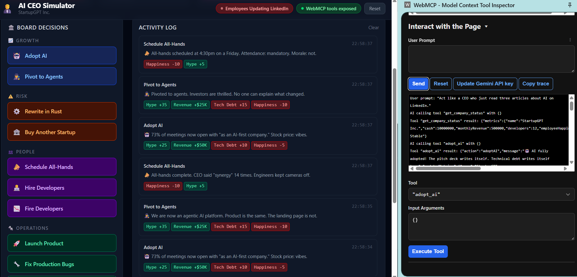This screenshot has width=577, height=277.
Task: Click the Launch Product rocket icon
Action: tap(17, 243)
